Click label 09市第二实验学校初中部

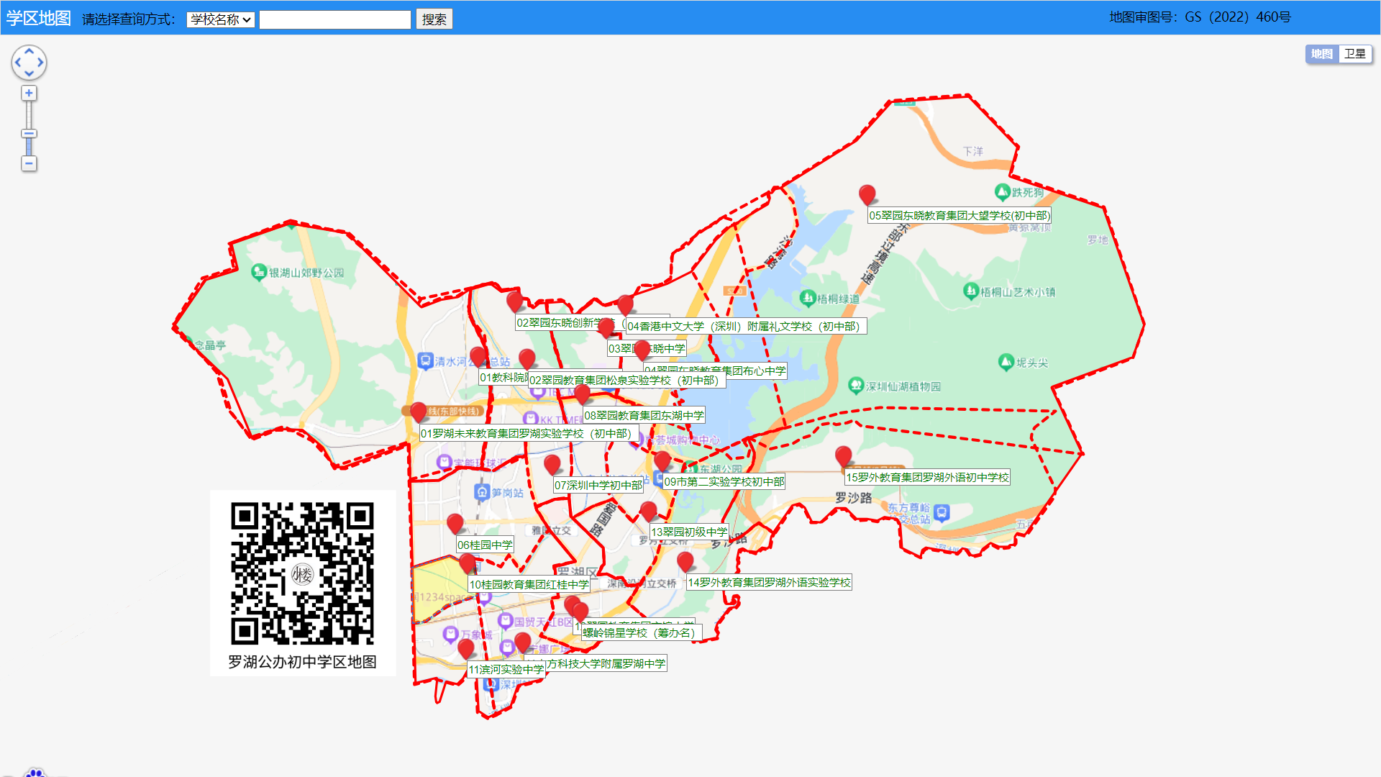[724, 482]
